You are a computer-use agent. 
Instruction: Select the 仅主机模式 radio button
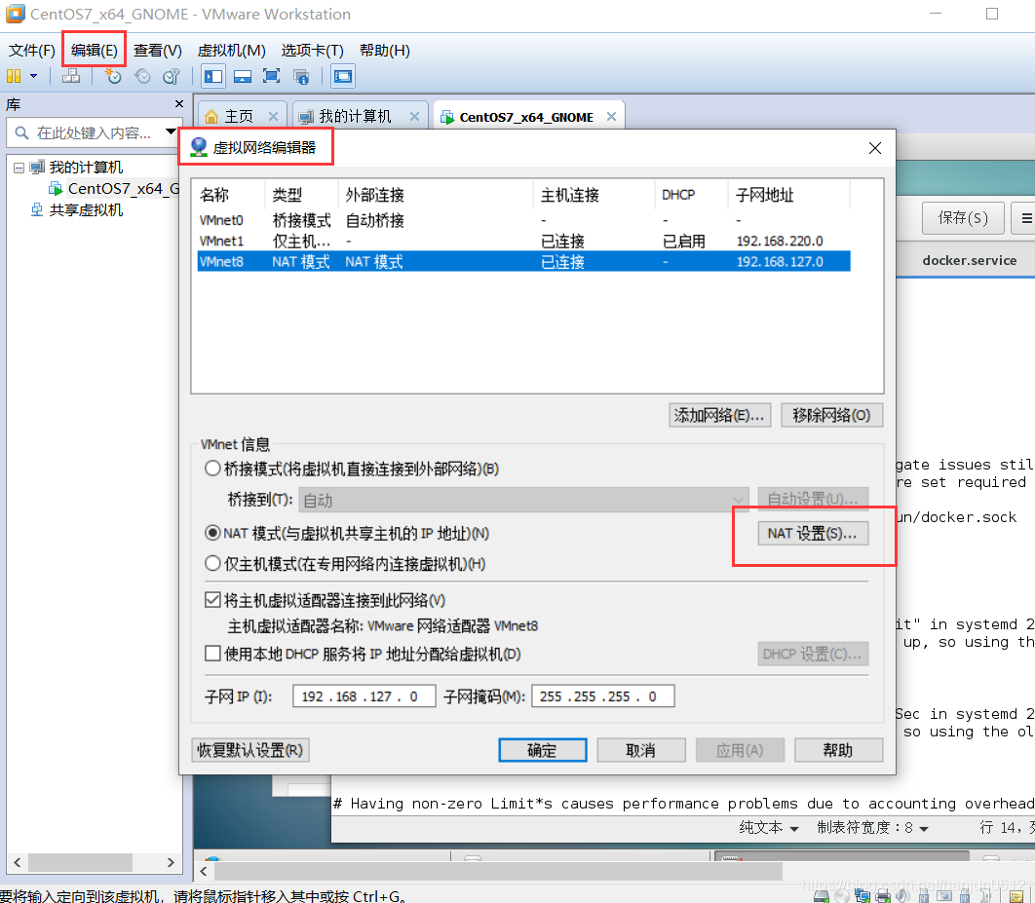pos(212,564)
